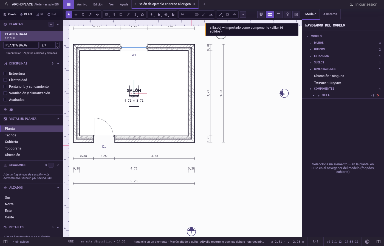Select the roof house-shaped tool
This screenshot has height=246, width=384.
(142, 14)
